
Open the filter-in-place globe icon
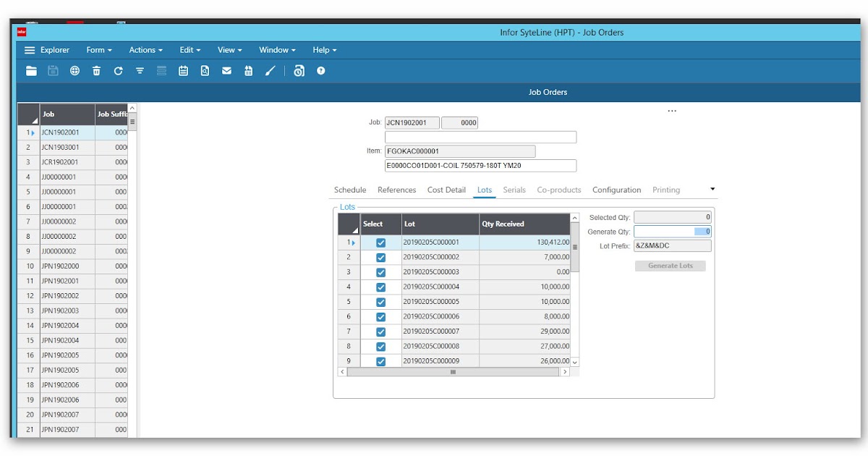(74, 70)
